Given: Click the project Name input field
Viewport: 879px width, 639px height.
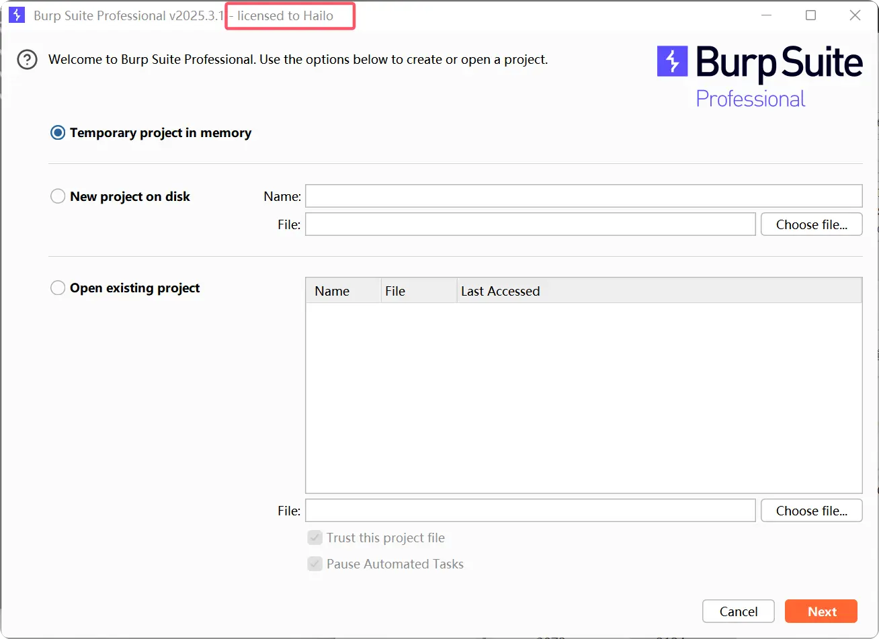Looking at the screenshot, I should point(583,196).
